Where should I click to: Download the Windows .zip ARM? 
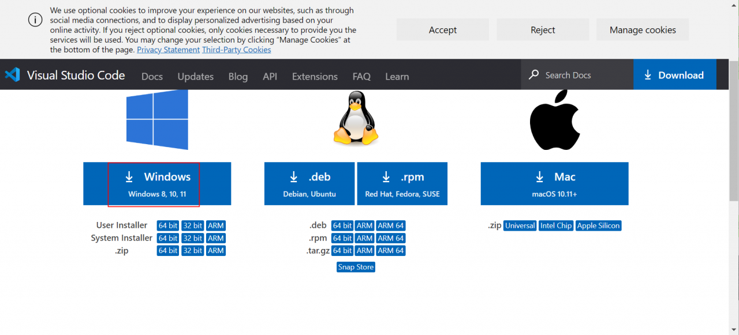point(216,251)
